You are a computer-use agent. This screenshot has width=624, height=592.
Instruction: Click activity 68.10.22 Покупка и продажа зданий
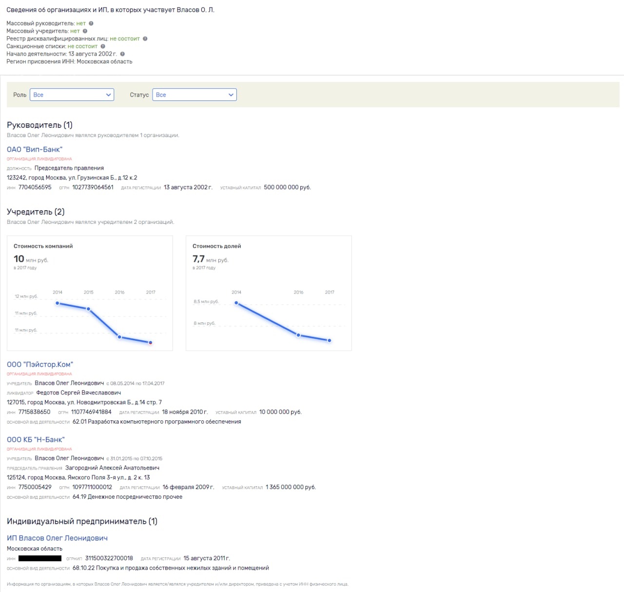tap(171, 568)
